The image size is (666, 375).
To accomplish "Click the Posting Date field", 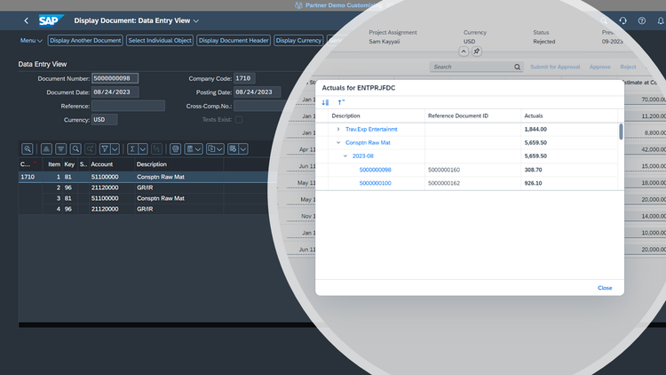I will (257, 92).
